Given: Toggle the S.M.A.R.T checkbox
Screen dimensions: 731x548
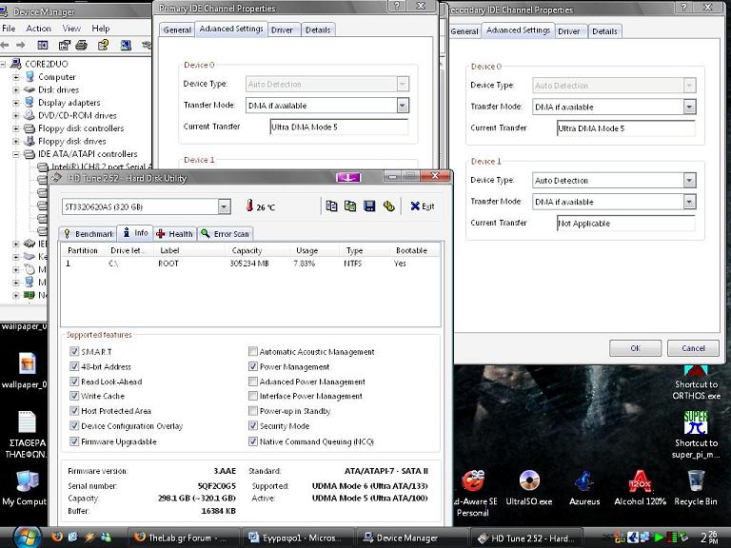Looking at the screenshot, I should click(x=74, y=351).
